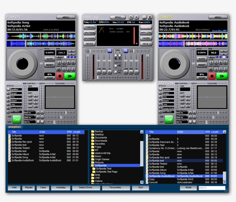
Task: Open the Favourites list
Action: pyautogui.click(x=117, y=188)
